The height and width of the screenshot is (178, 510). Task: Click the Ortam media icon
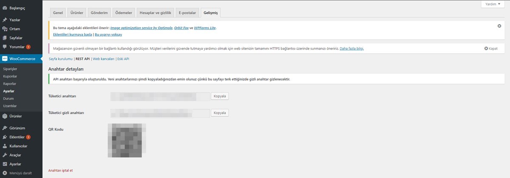pos(5,29)
